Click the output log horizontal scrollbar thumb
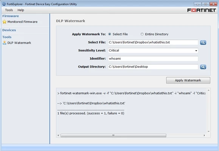219x151 pixels. tap(113, 135)
